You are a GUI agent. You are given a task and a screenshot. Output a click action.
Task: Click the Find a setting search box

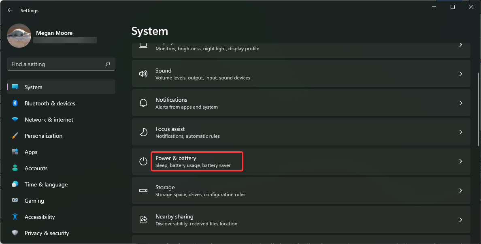pyautogui.click(x=57, y=64)
